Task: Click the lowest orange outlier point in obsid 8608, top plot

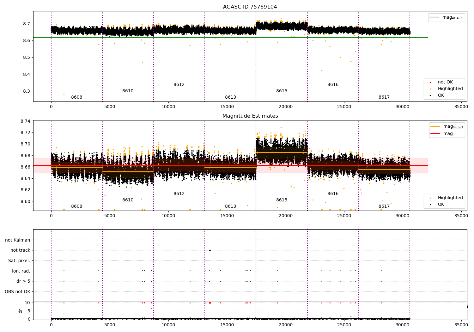Action: click(x=64, y=94)
